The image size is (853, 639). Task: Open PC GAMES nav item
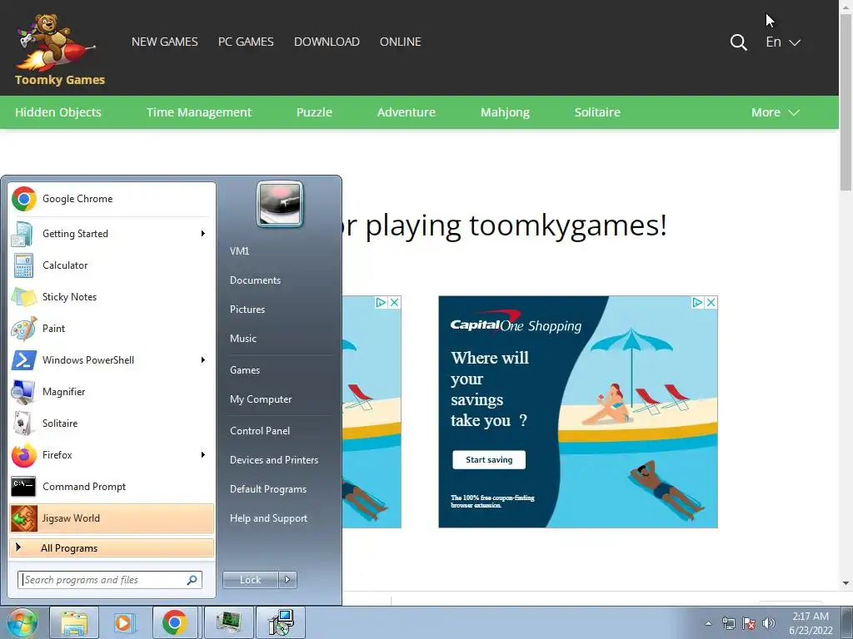(246, 42)
